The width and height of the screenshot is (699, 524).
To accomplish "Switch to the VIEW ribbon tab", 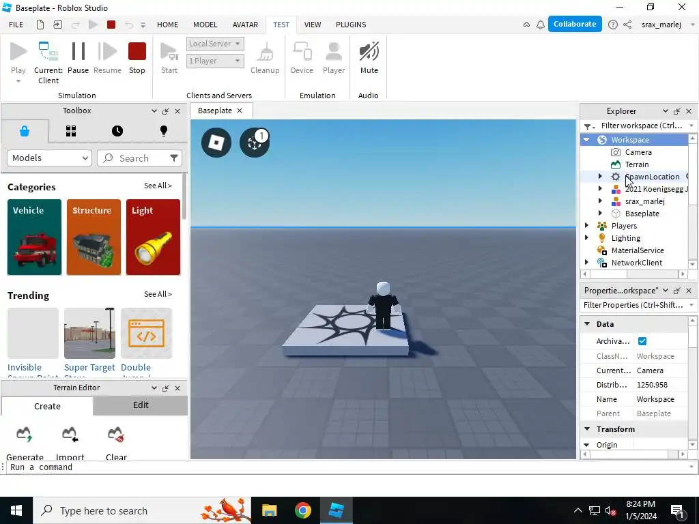I will pos(313,25).
